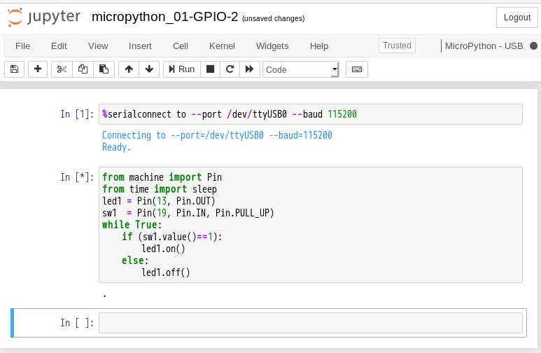
Task: Click the Logout button
Action: (517, 18)
